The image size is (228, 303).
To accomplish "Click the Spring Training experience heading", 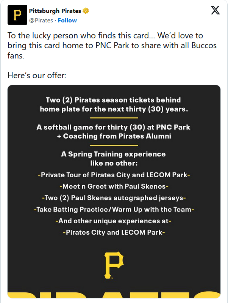I will pyautogui.click(x=114, y=159).
